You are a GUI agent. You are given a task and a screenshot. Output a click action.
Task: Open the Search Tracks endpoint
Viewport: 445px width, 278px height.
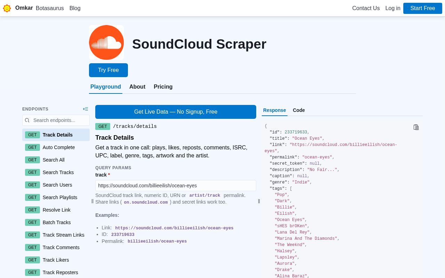pyautogui.click(x=56, y=172)
